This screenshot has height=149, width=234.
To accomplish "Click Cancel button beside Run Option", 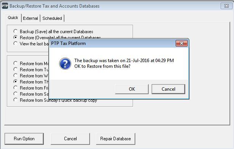I will (70, 139).
